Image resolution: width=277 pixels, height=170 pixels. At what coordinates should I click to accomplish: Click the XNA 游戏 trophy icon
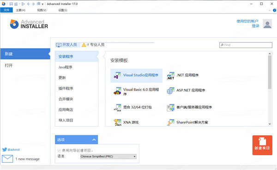117,122
